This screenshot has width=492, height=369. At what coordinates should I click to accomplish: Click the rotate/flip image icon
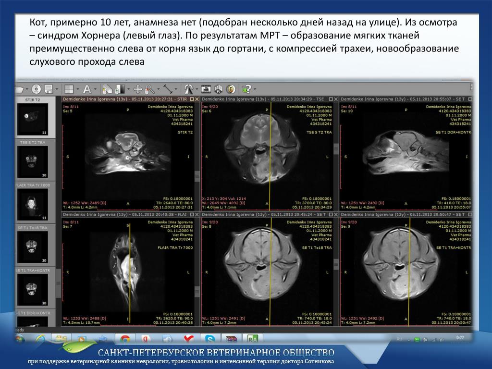(188, 89)
